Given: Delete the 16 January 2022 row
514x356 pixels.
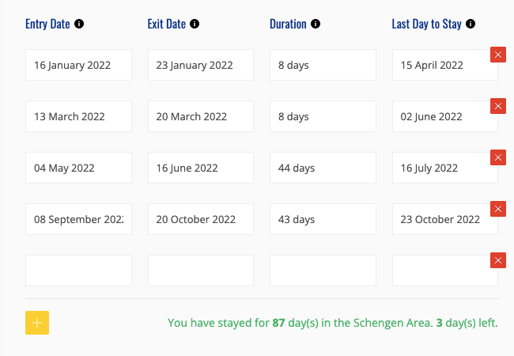Looking at the screenshot, I should [x=498, y=55].
